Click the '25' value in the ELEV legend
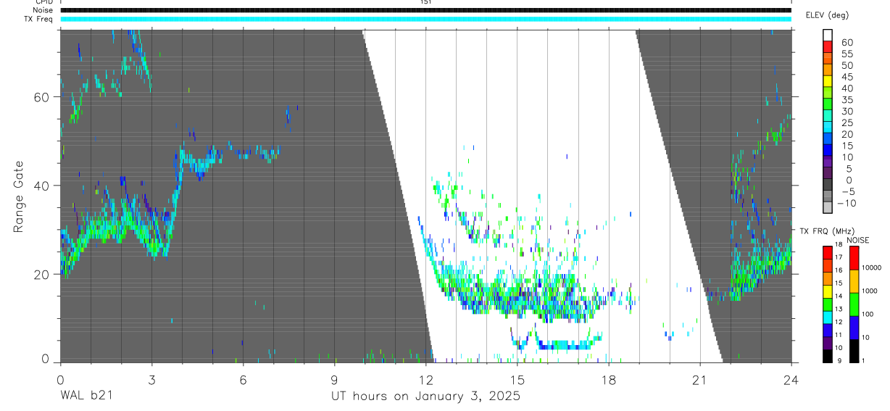 [x=847, y=123]
